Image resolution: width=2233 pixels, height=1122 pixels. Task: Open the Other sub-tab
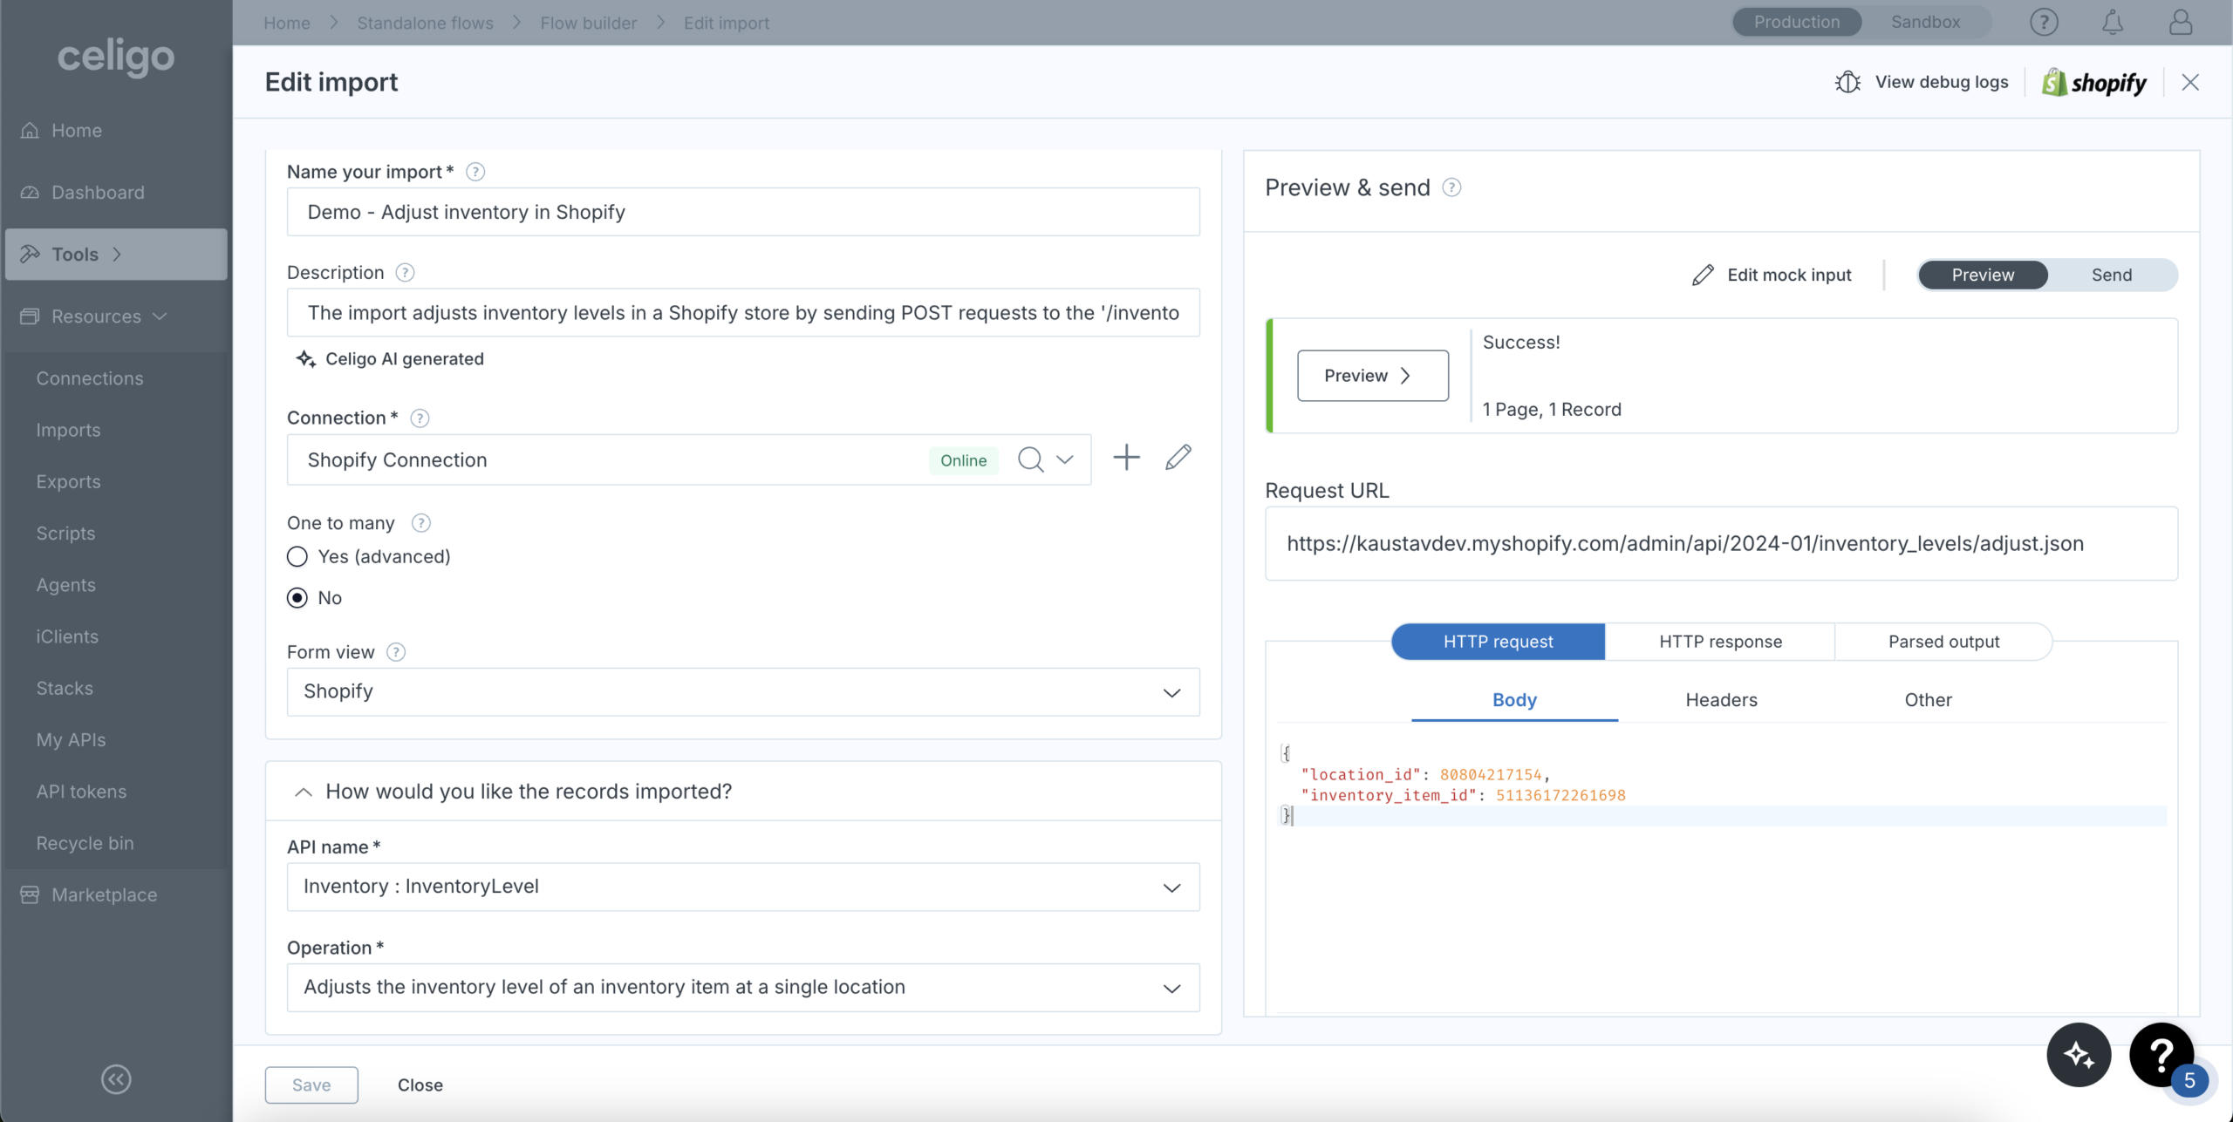(1928, 700)
